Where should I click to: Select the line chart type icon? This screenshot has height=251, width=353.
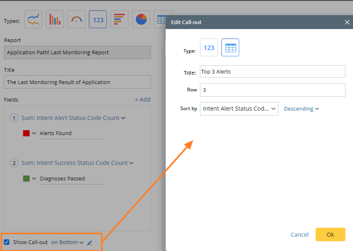(x=34, y=19)
